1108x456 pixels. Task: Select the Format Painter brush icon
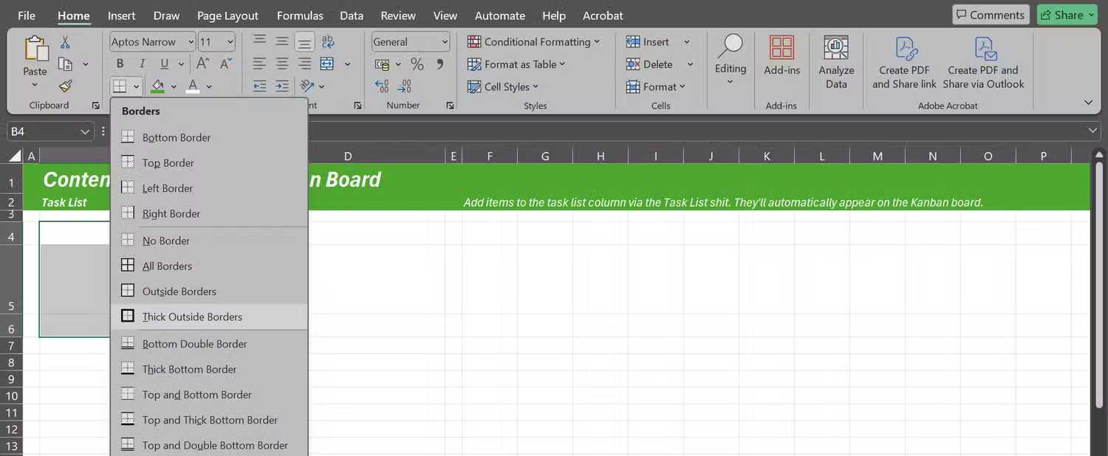[x=65, y=86]
